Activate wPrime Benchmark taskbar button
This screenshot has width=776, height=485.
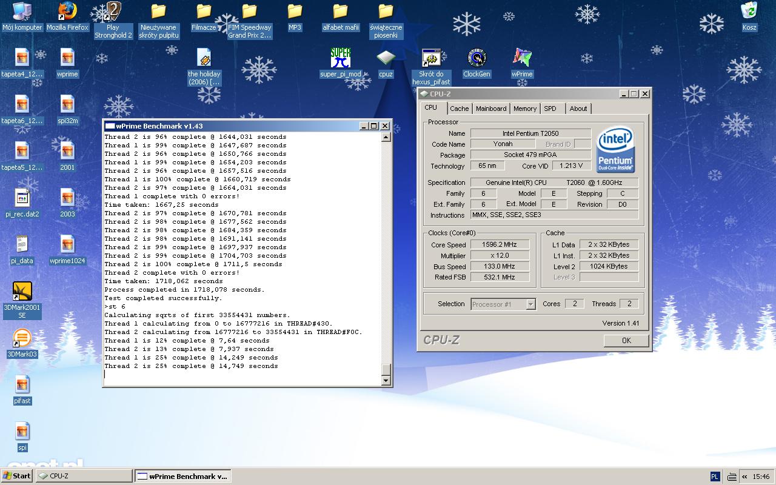click(182, 476)
